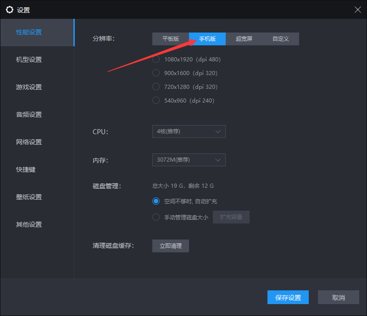This screenshot has height=316, width=367.
Task: Click the 立即清理 button
Action: (x=171, y=246)
